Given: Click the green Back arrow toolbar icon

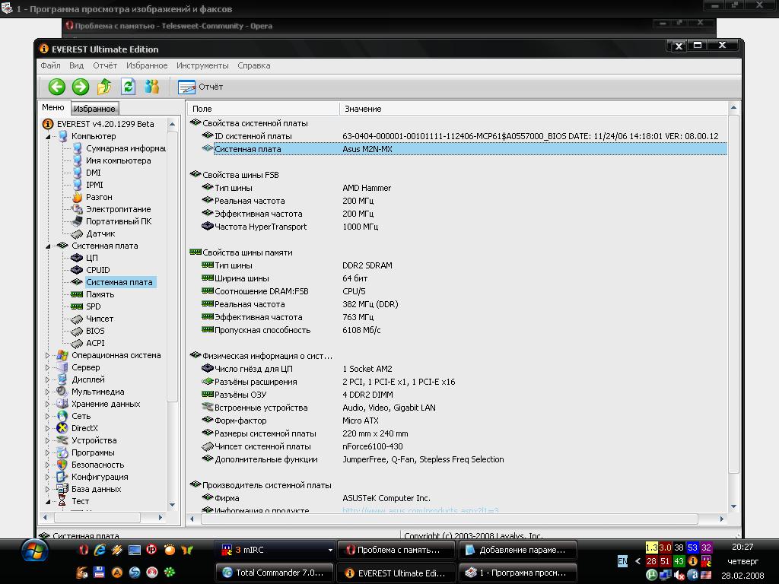Looking at the screenshot, I should pos(56,87).
